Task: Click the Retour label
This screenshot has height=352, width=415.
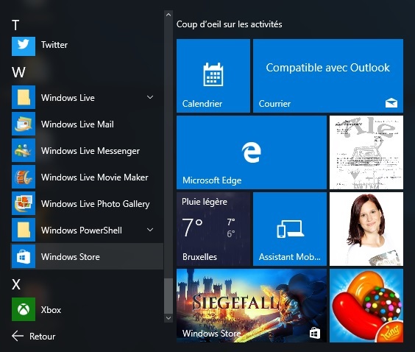Action: (x=43, y=336)
